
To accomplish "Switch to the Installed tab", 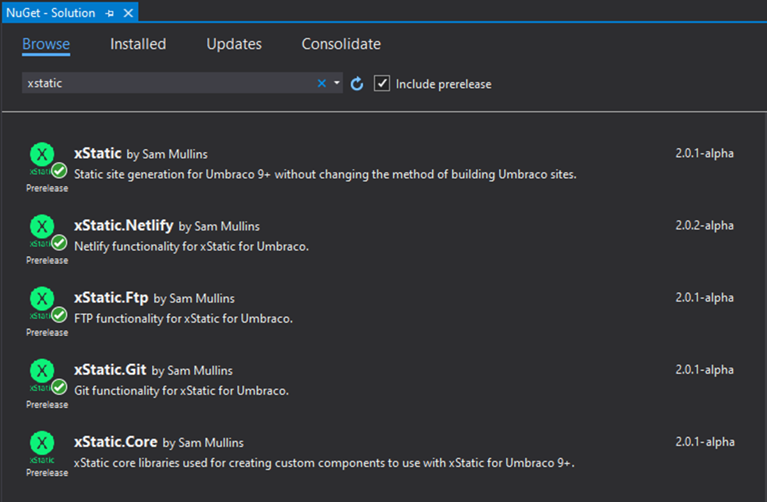I will 137,43.
